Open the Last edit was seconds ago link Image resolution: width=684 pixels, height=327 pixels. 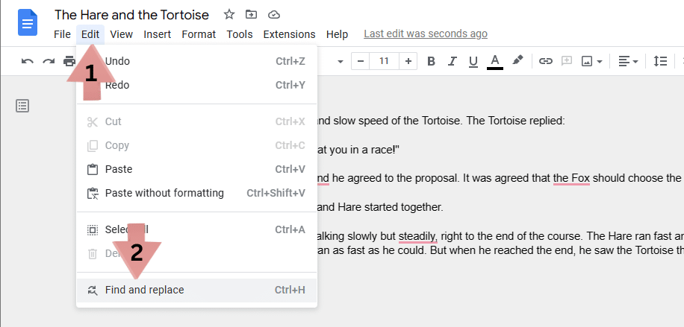(x=425, y=34)
